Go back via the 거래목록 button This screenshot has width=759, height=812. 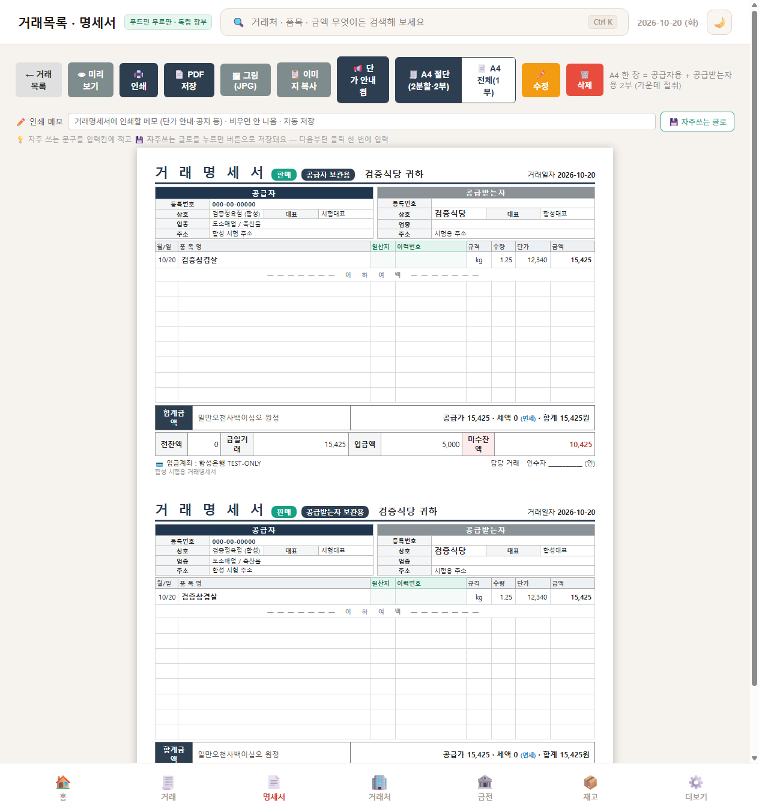(x=38, y=80)
